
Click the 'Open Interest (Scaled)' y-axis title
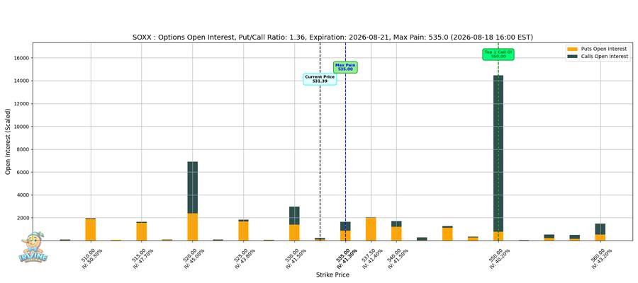pos(8,141)
